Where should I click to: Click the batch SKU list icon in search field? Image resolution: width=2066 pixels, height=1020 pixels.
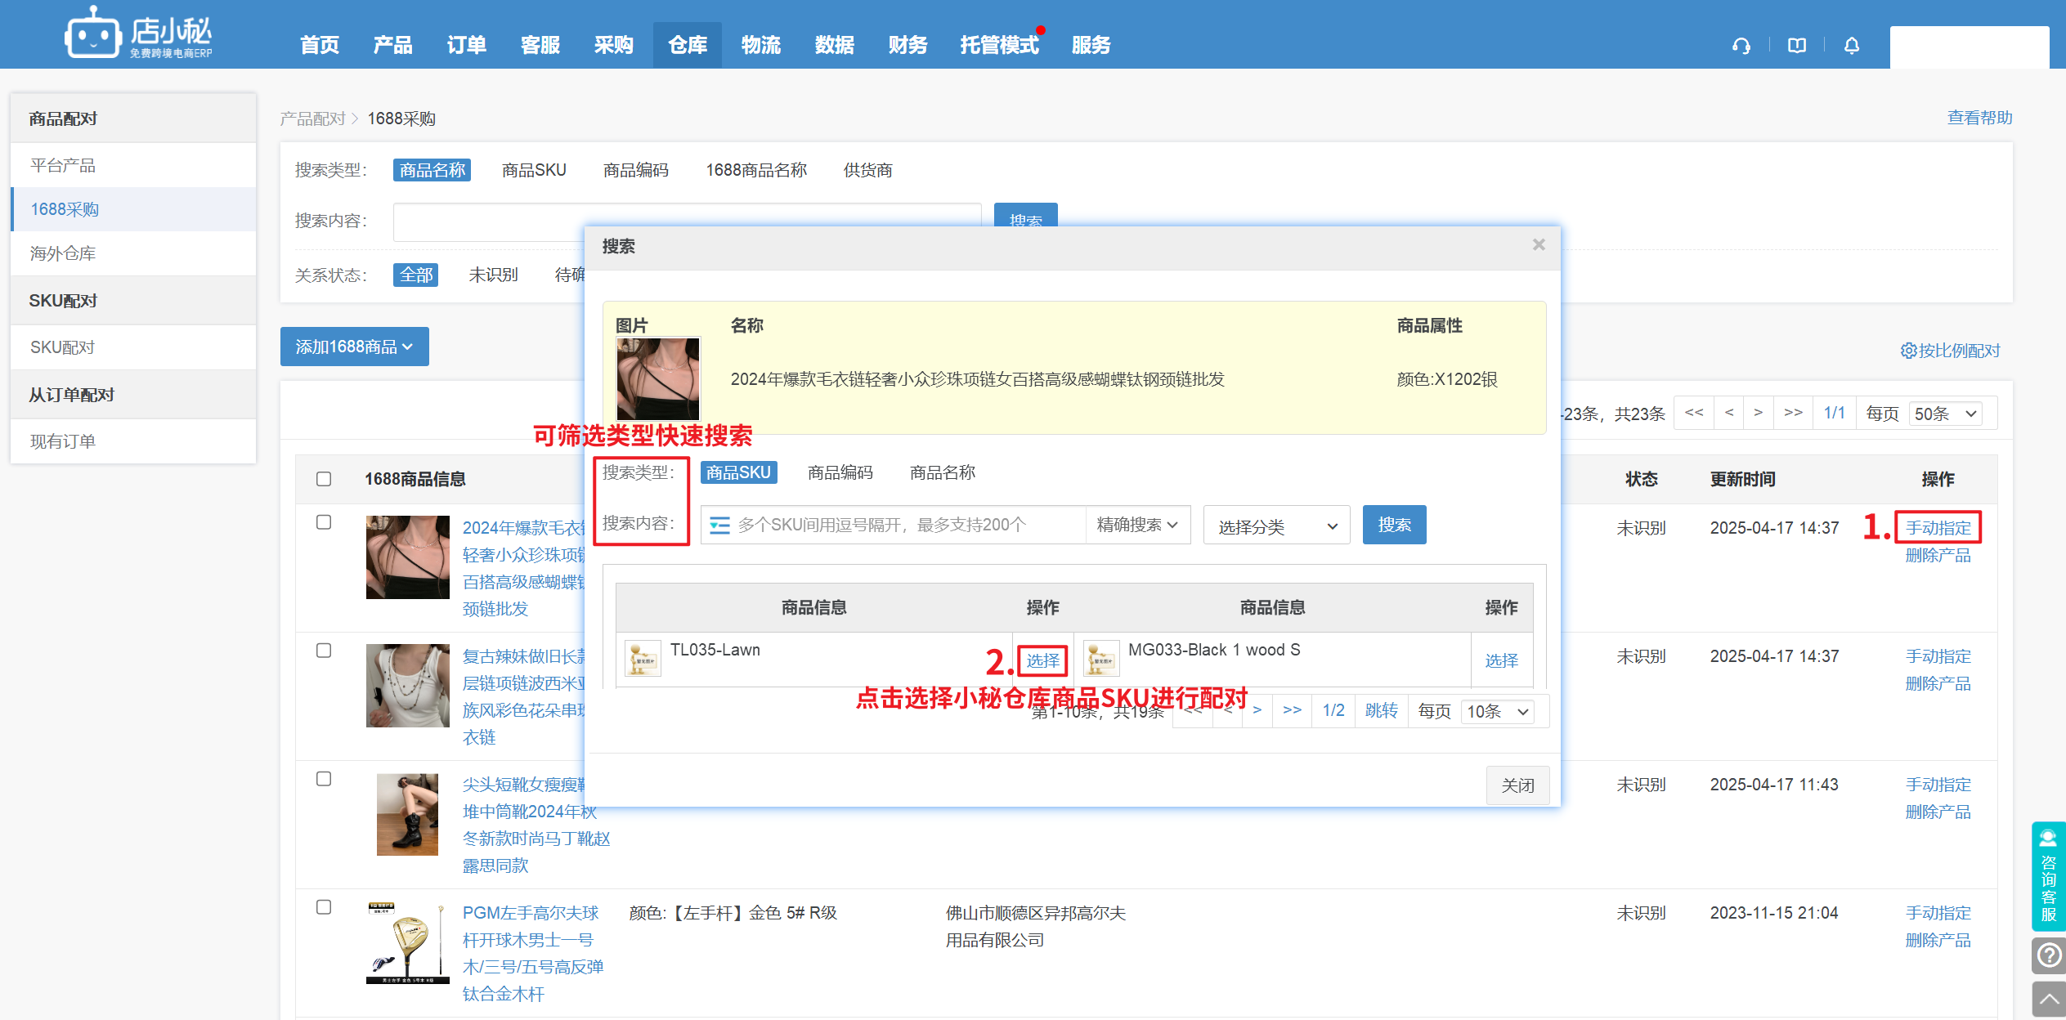click(x=719, y=525)
